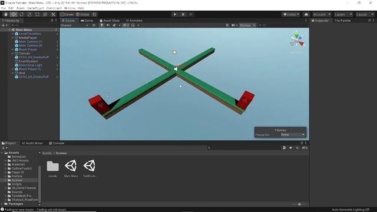Image resolution: width=377 pixels, height=212 pixels.
Task: Open Block Player prefab arrow
Action: point(57,49)
